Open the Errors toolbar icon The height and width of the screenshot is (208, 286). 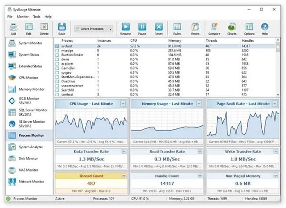click(x=195, y=29)
